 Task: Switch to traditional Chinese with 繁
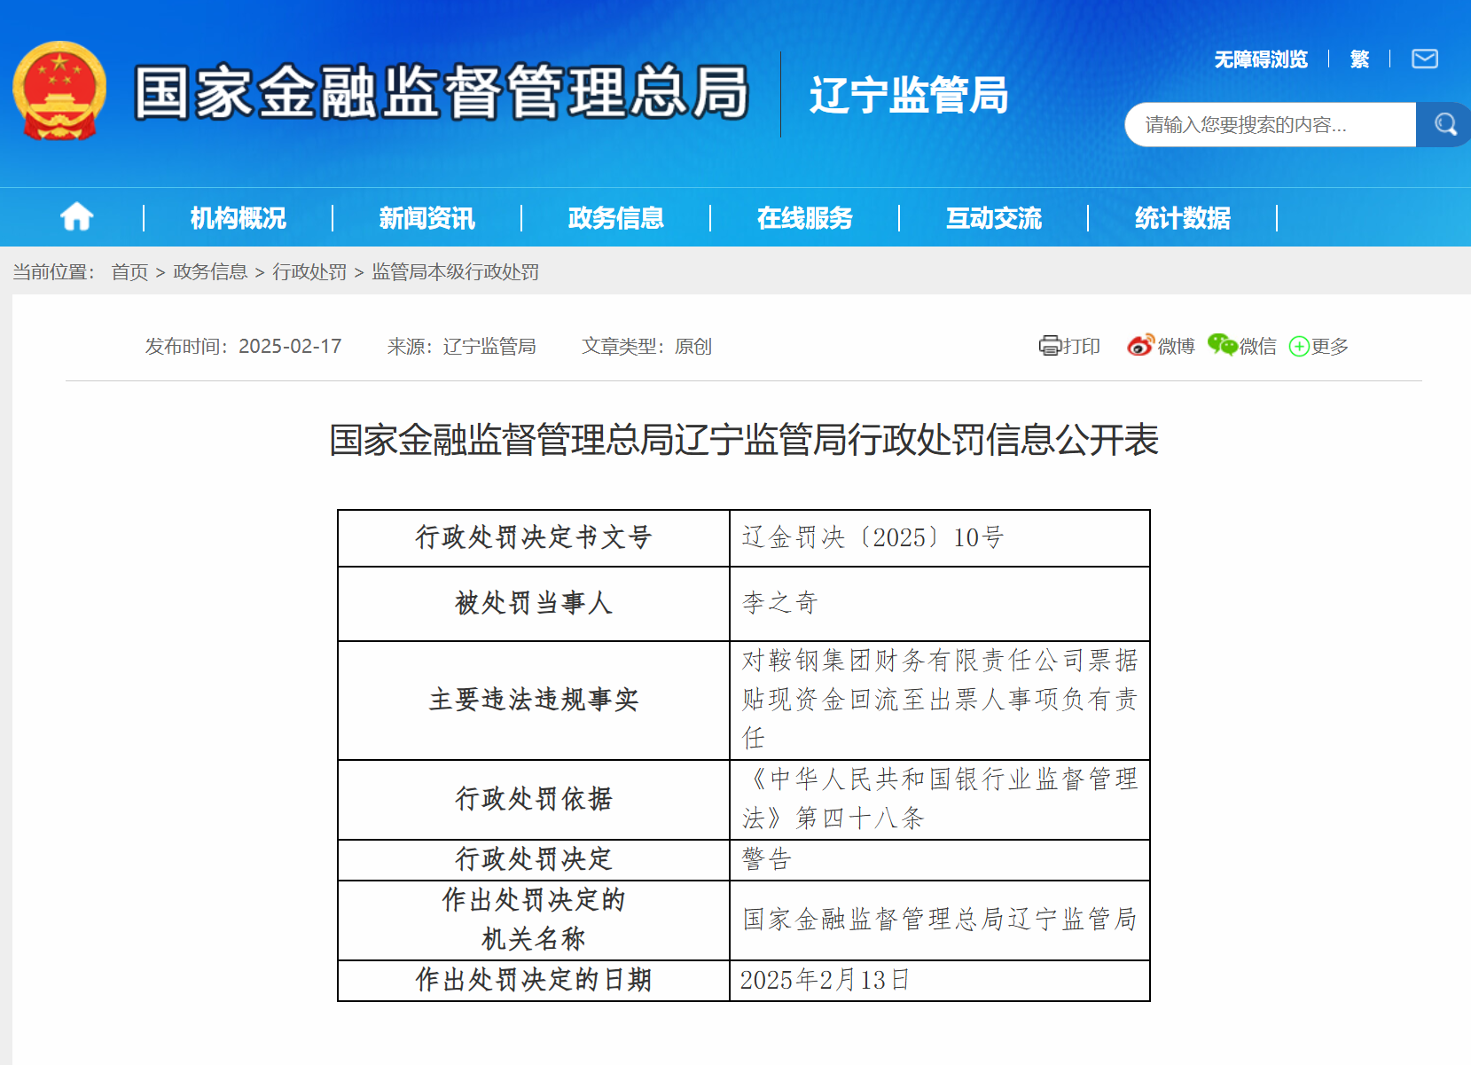click(x=1358, y=59)
